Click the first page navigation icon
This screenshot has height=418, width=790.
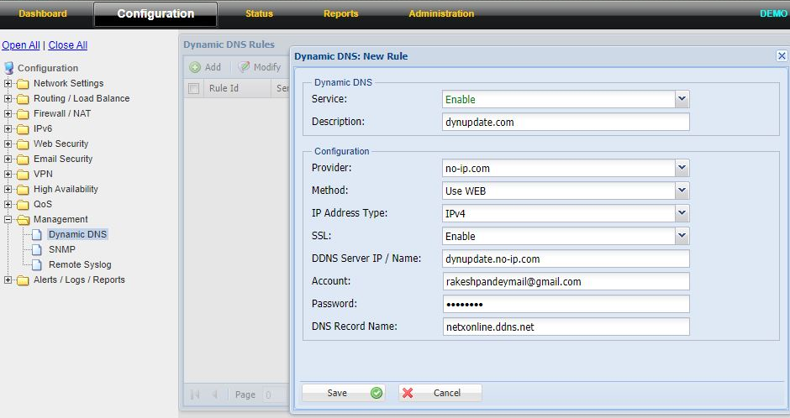pos(195,394)
